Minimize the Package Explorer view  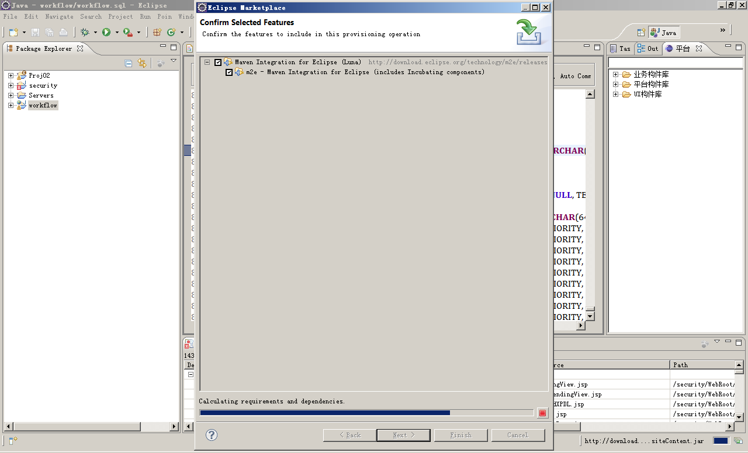(x=163, y=47)
